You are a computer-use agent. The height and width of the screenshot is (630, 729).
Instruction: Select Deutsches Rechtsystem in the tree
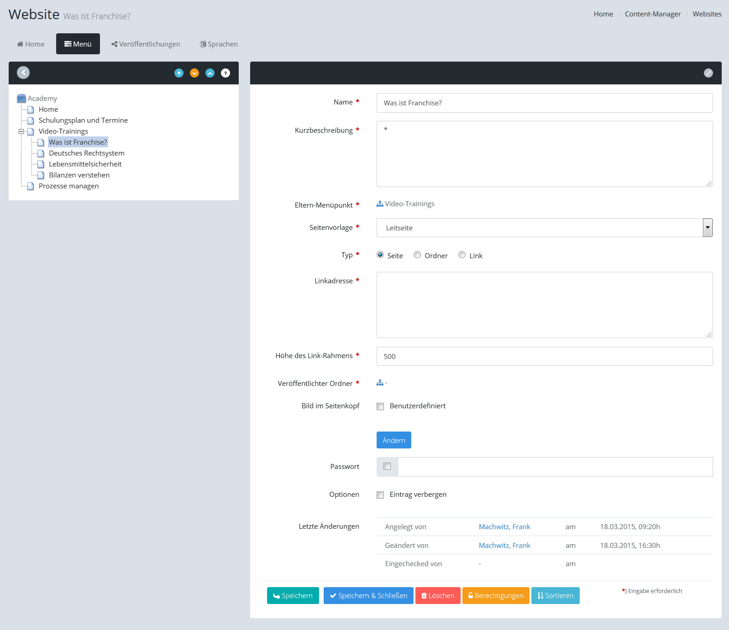click(86, 153)
